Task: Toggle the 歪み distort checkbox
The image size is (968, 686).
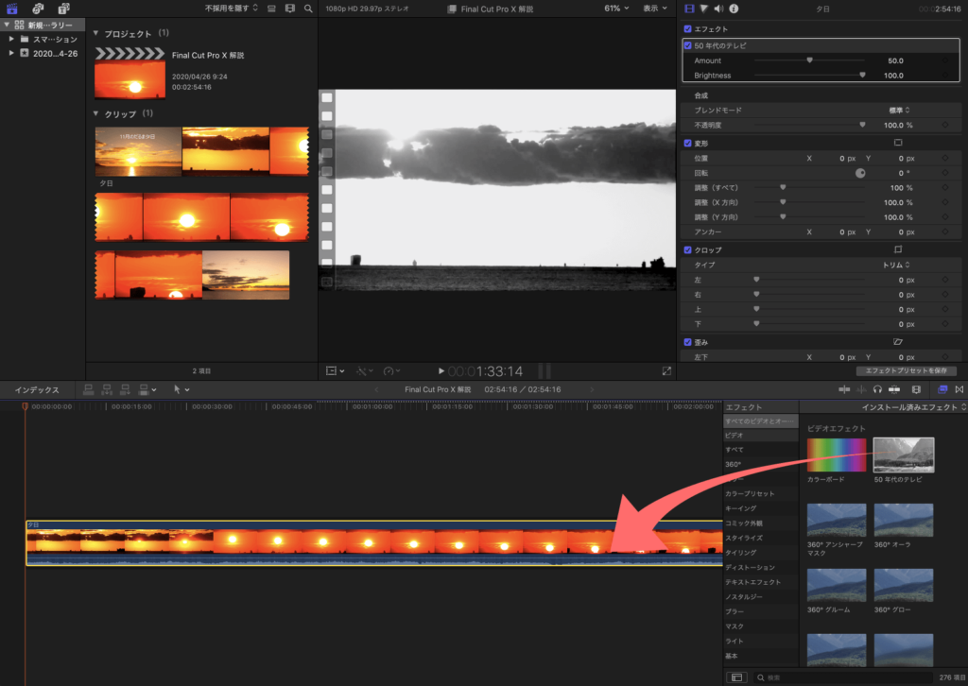Action: [688, 342]
